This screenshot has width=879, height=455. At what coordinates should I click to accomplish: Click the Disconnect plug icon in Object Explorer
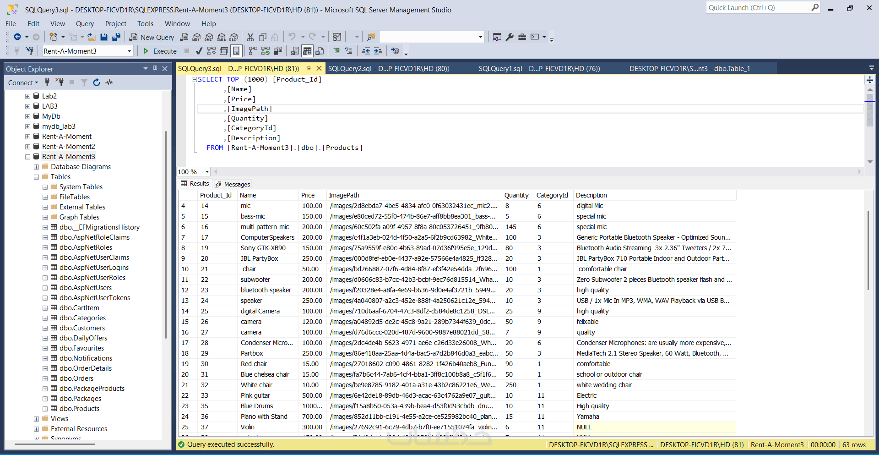[60, 82]
